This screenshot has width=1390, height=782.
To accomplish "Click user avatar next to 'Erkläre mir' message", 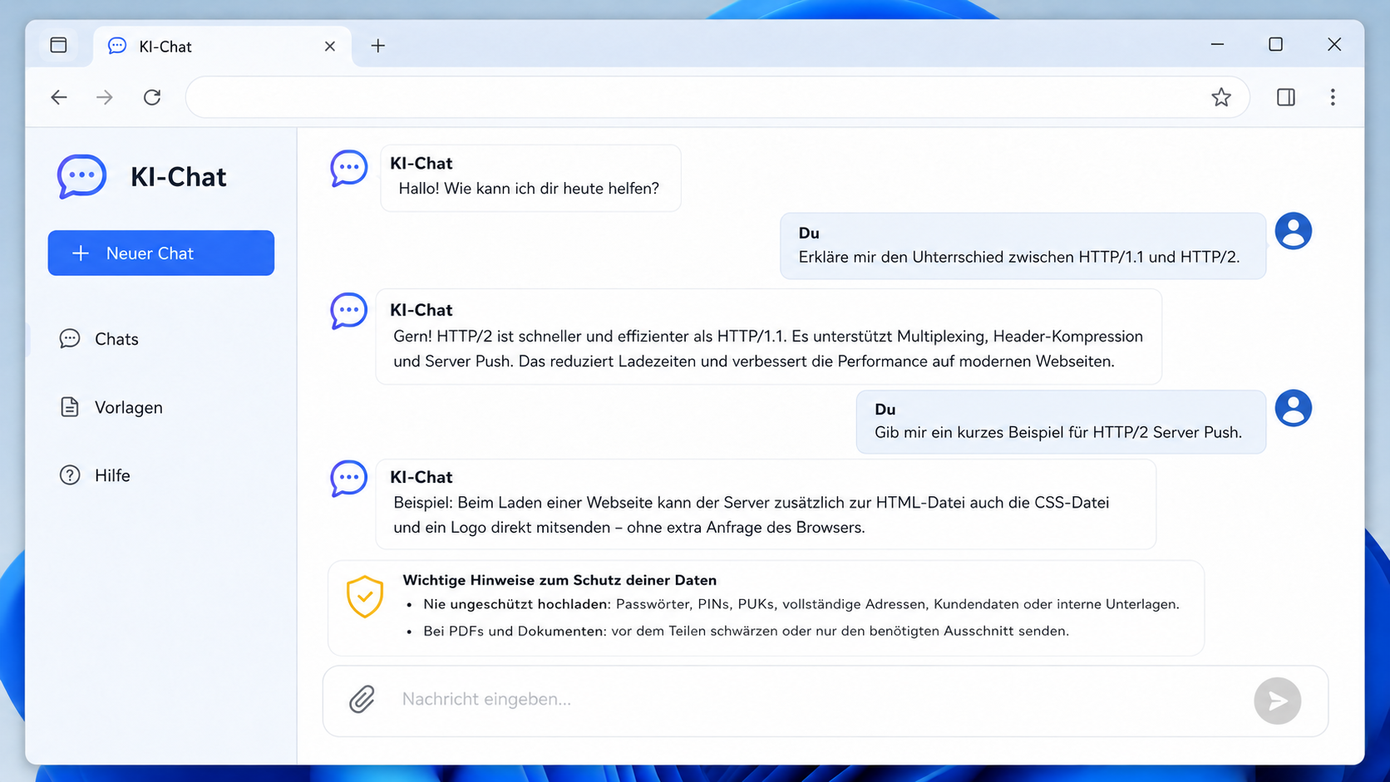I will tap(1294, 231).
